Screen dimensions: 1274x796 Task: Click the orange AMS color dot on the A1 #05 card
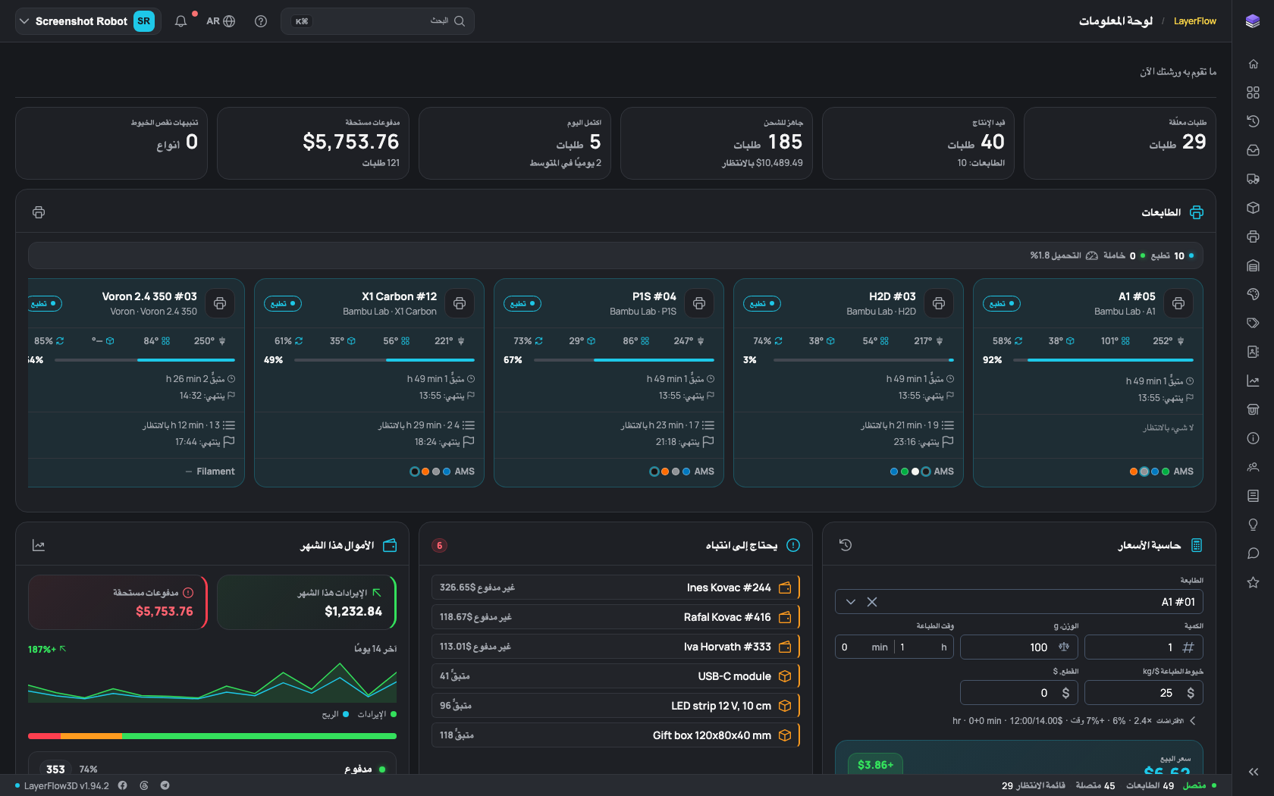coord(1134,472)
